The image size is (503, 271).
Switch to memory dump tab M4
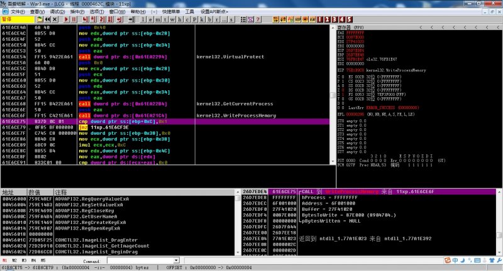(33, 260)
